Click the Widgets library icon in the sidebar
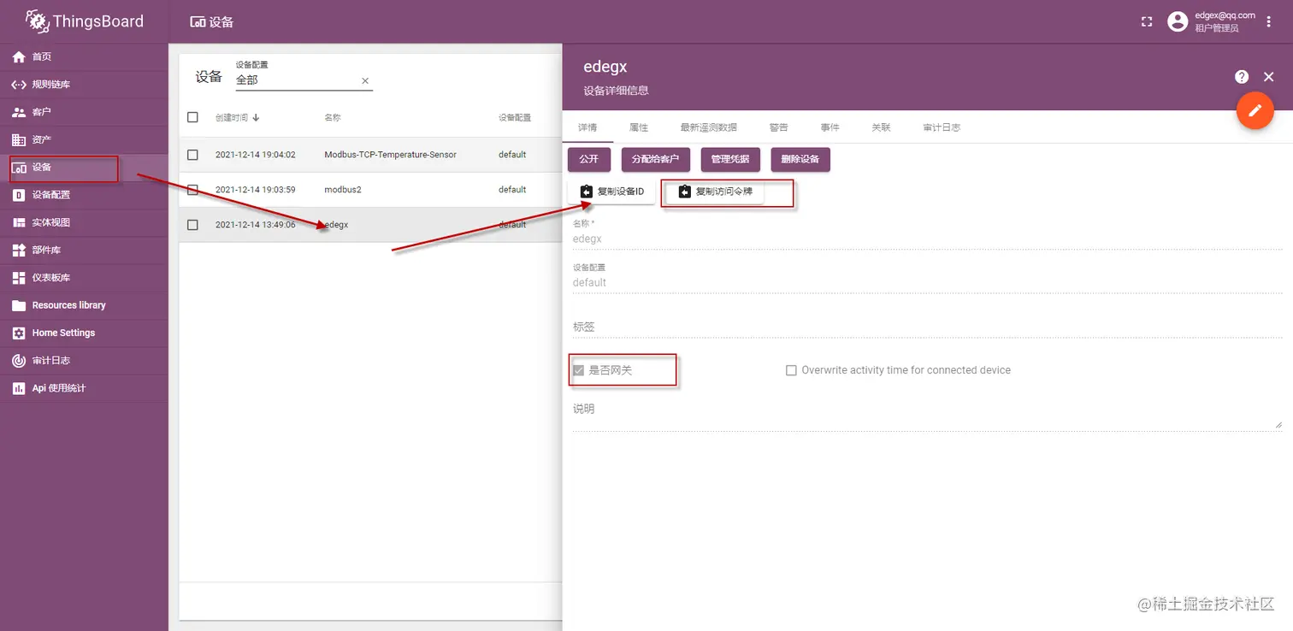This screenshot has height=631, width=1293. point(18,250)
